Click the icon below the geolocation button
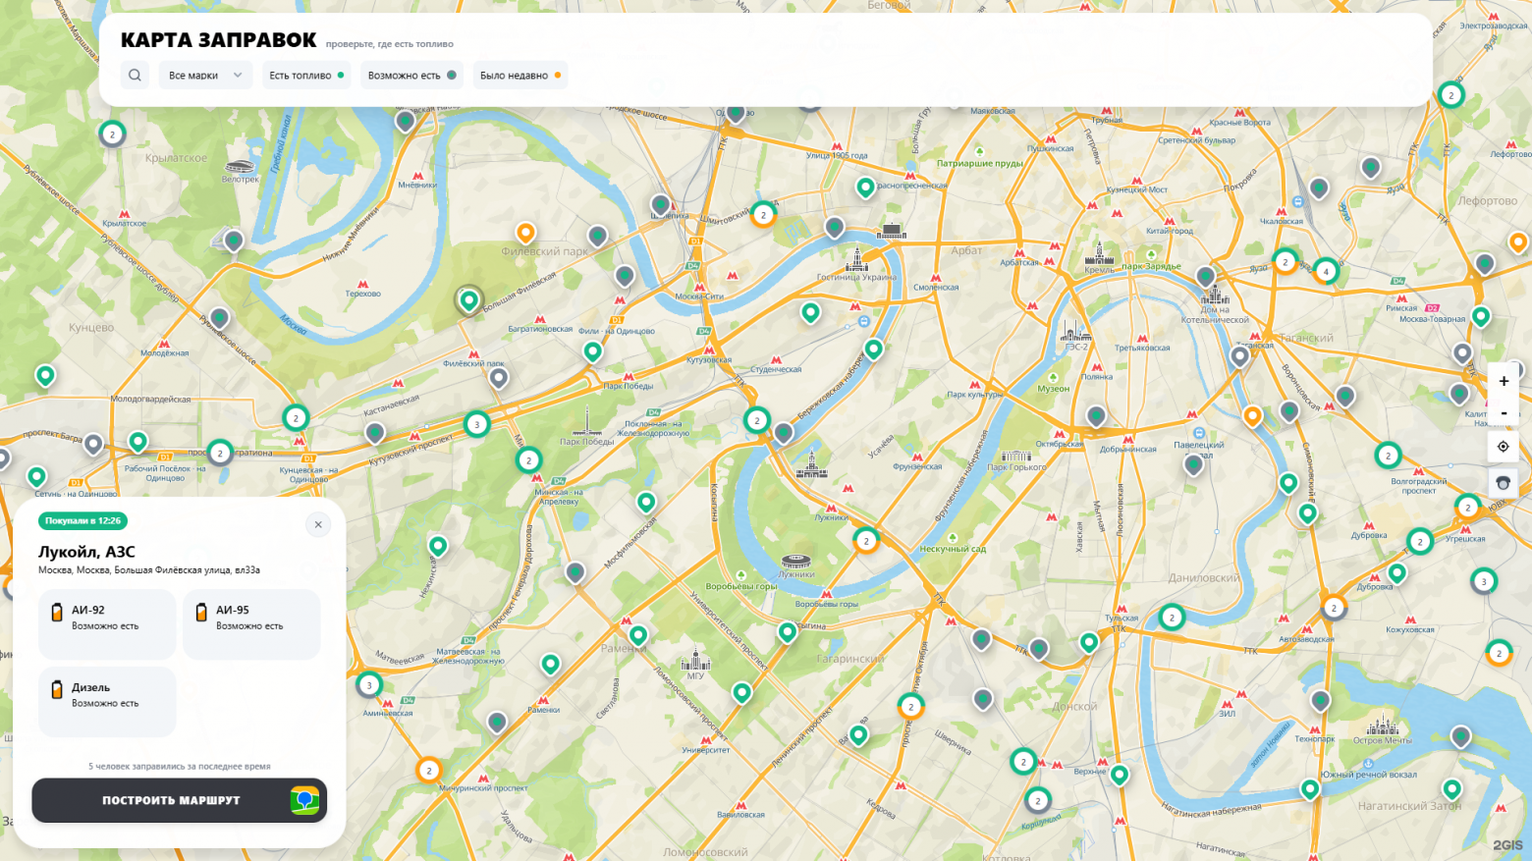Viewport: 1532px width, 861px height. point(1504,482)
